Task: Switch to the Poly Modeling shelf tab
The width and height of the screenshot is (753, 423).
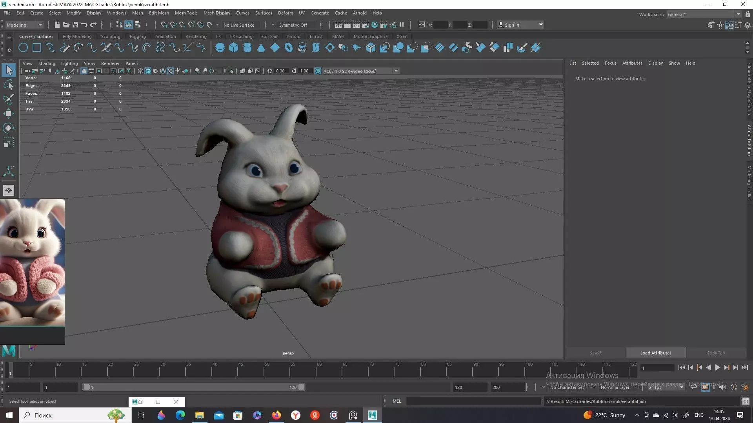Action: tap(77, 36)
